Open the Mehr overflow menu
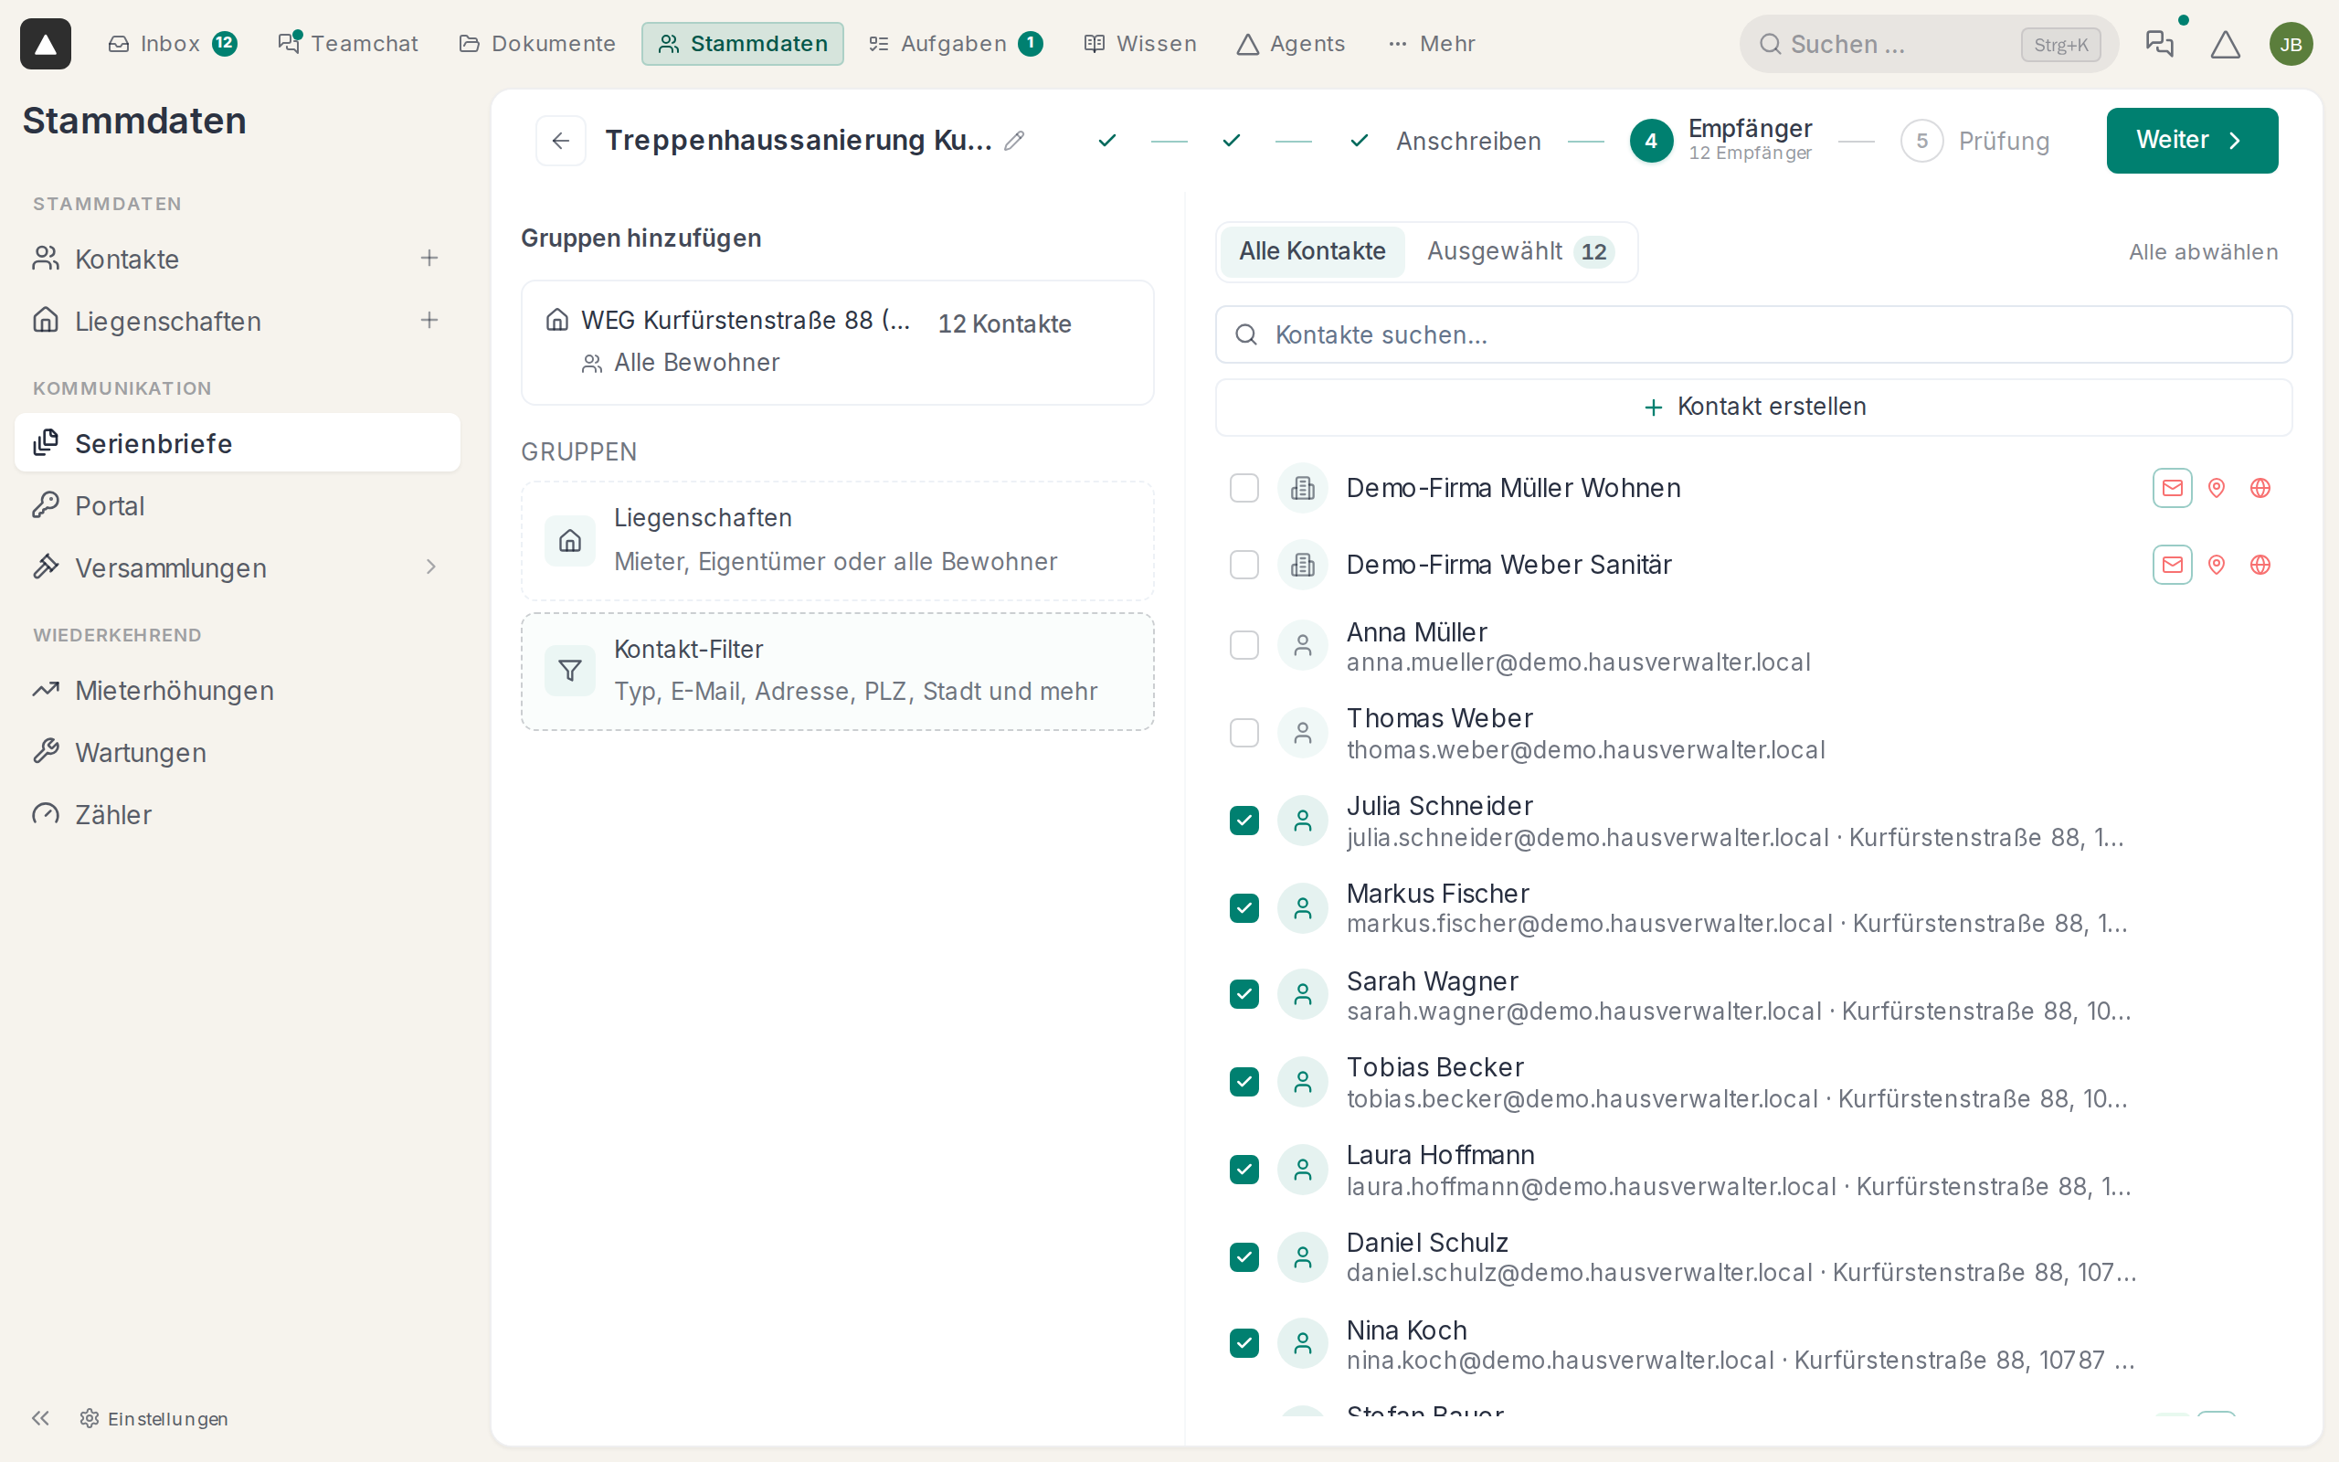This screenshot has width=2339, height=1462. 1432,44
